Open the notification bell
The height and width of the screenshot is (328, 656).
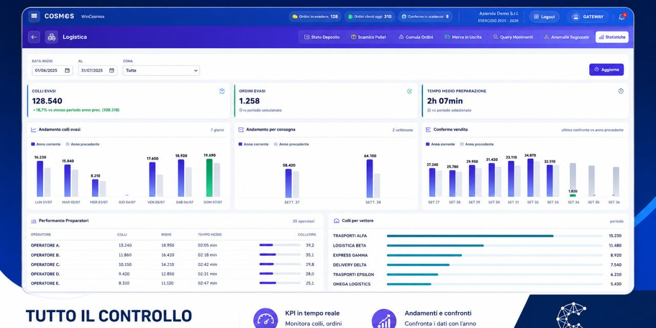(622, 17)
